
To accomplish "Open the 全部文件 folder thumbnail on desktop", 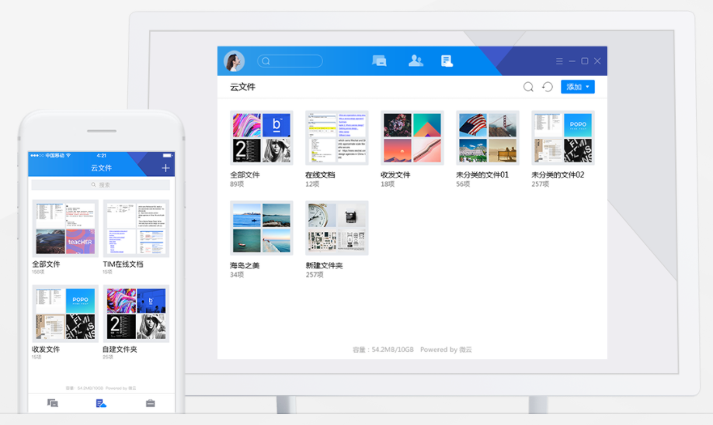I will point(262,138).
